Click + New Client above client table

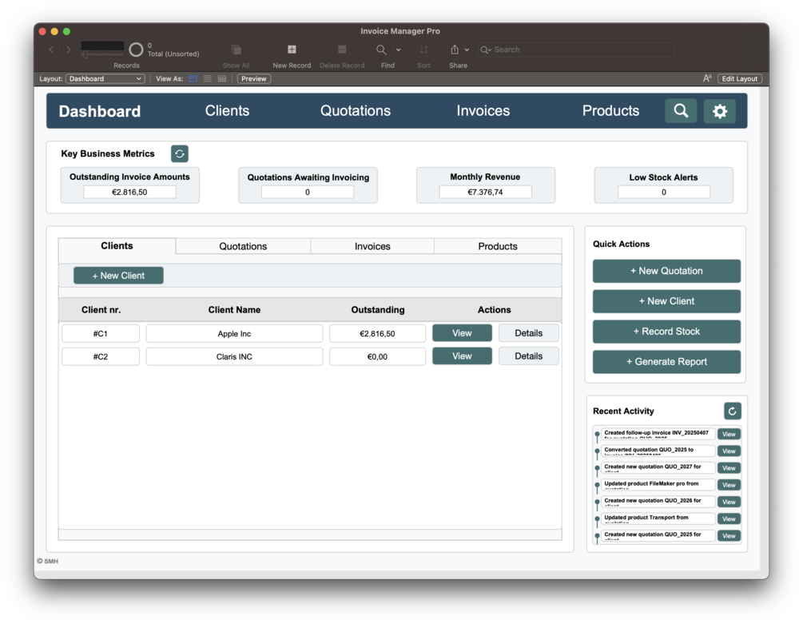[x=118, y=276]
